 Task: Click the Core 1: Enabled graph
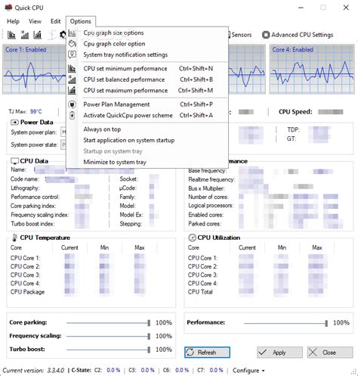pyautogui.click(x=34, y=69)
